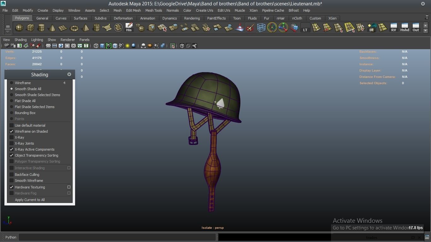Create a polygon cube from the shelf
This screenshot has width=431, height=242.
(31, 28)
